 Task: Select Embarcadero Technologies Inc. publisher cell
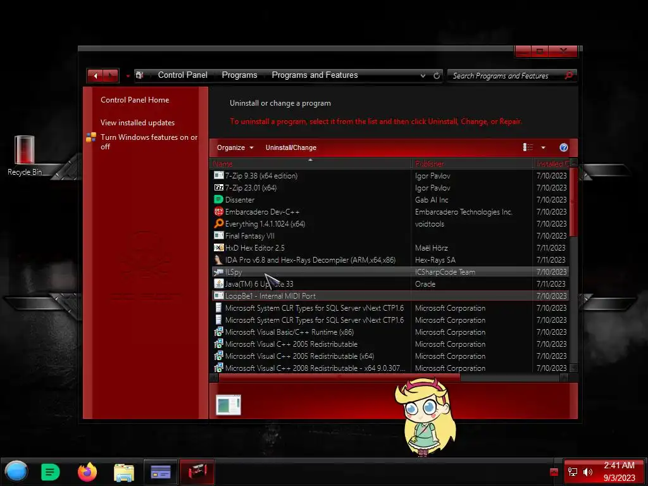(464, 211)
